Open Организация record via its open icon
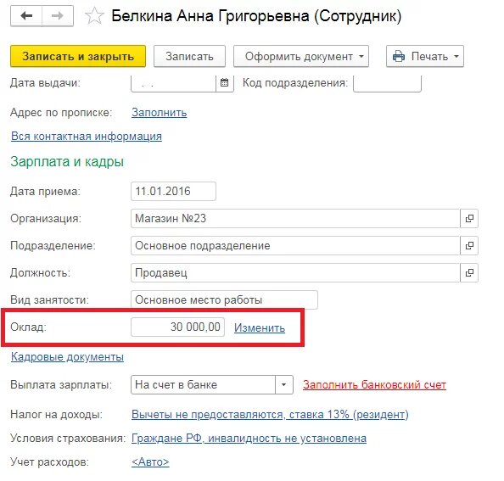 tap(469, 219)
